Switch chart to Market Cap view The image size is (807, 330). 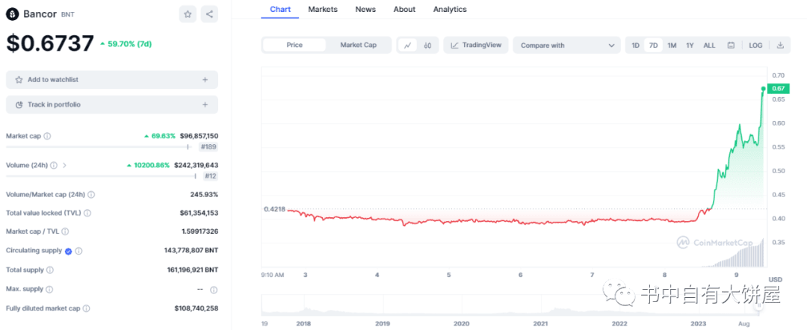point(358,45)
